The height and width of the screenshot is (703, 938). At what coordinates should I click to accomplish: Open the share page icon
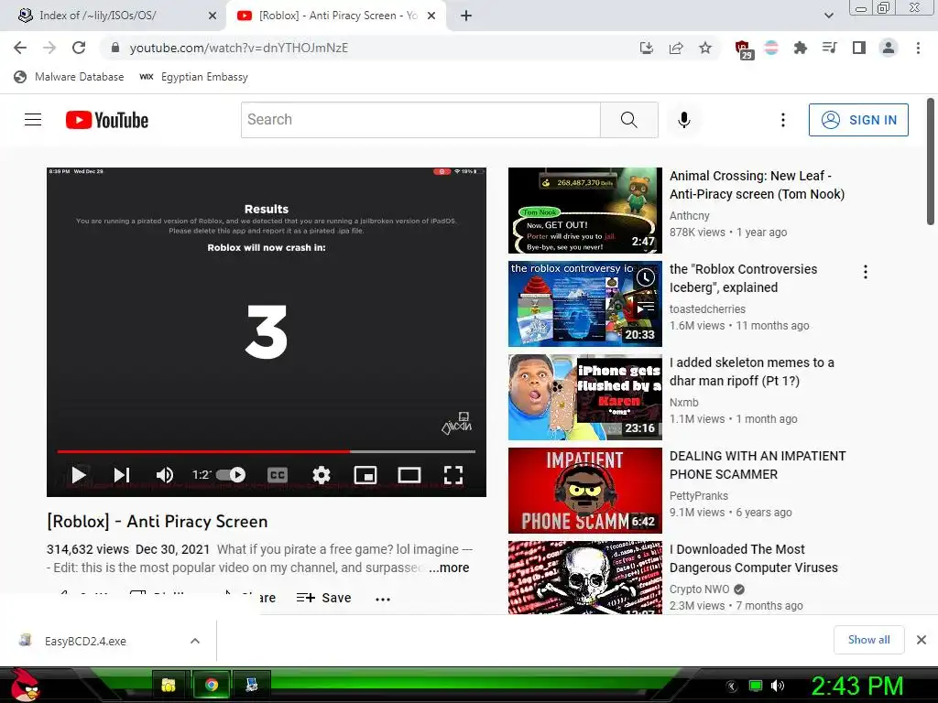pos(676,48)
